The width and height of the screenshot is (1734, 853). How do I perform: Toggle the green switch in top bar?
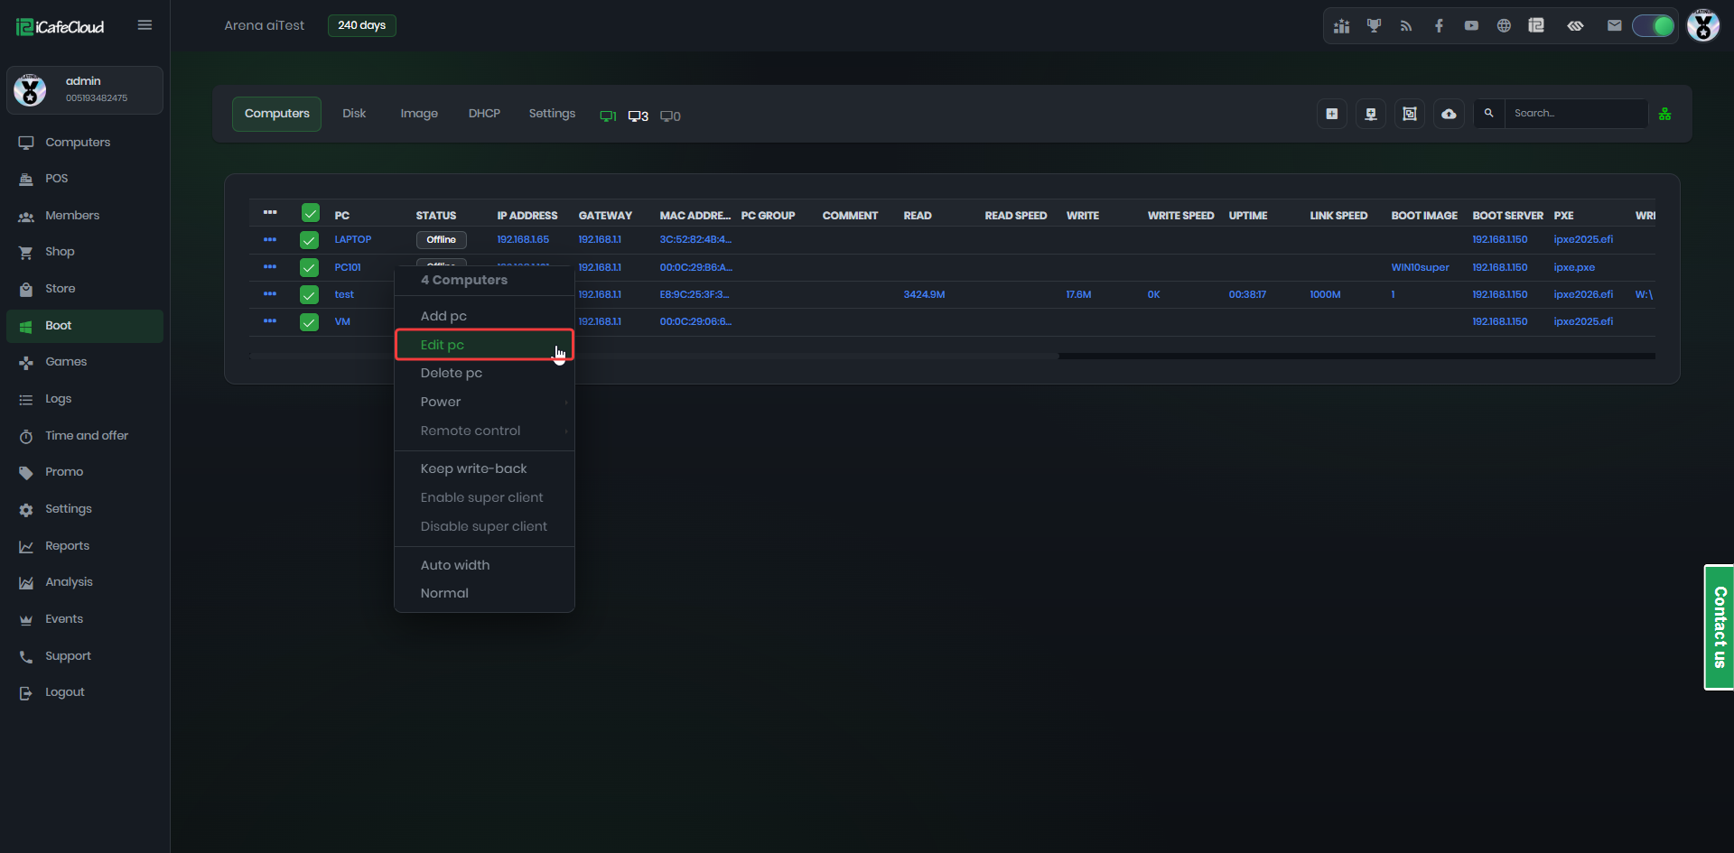point(1653,26)
